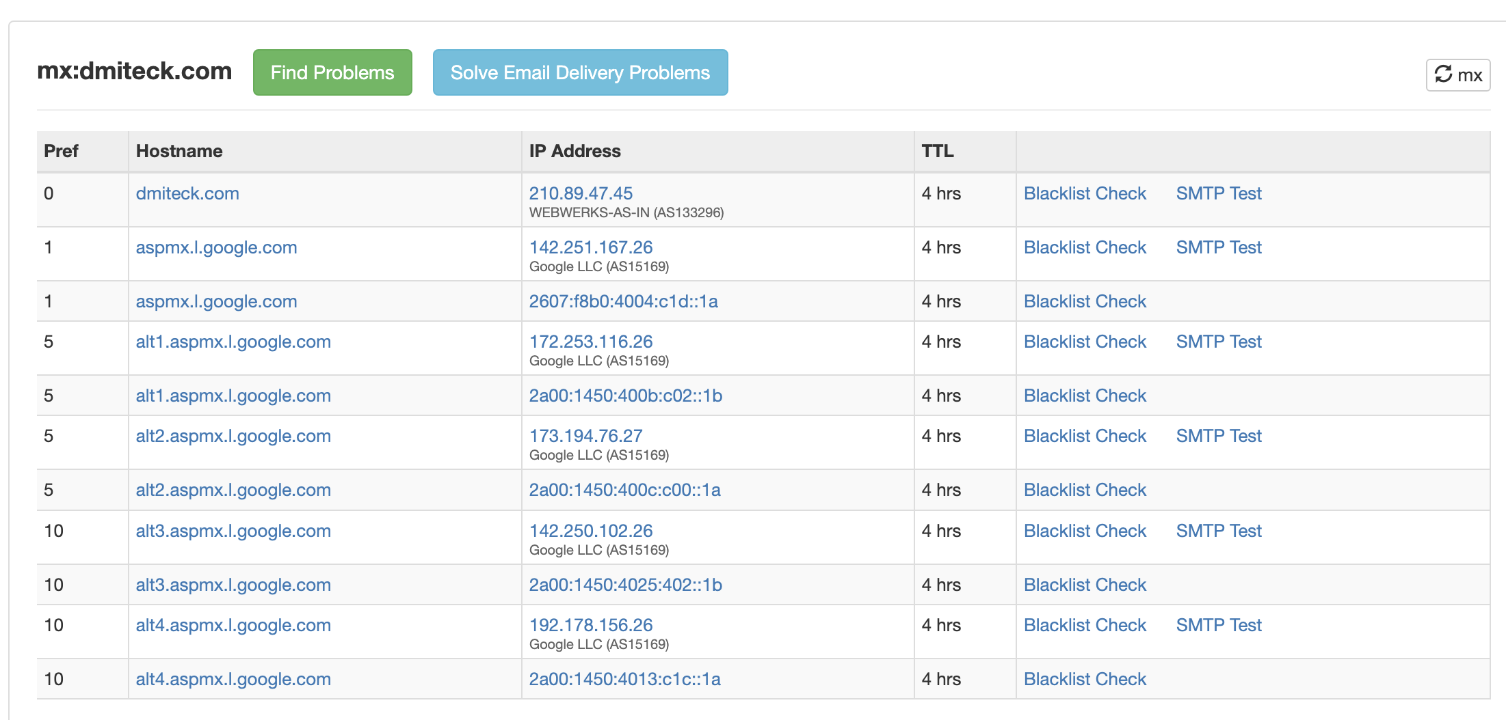Open IPv6 address 2a00:1450:4025:402::1b

coord(625,585)
